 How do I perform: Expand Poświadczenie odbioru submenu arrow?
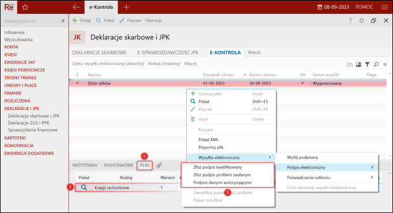tap(372, 177)
